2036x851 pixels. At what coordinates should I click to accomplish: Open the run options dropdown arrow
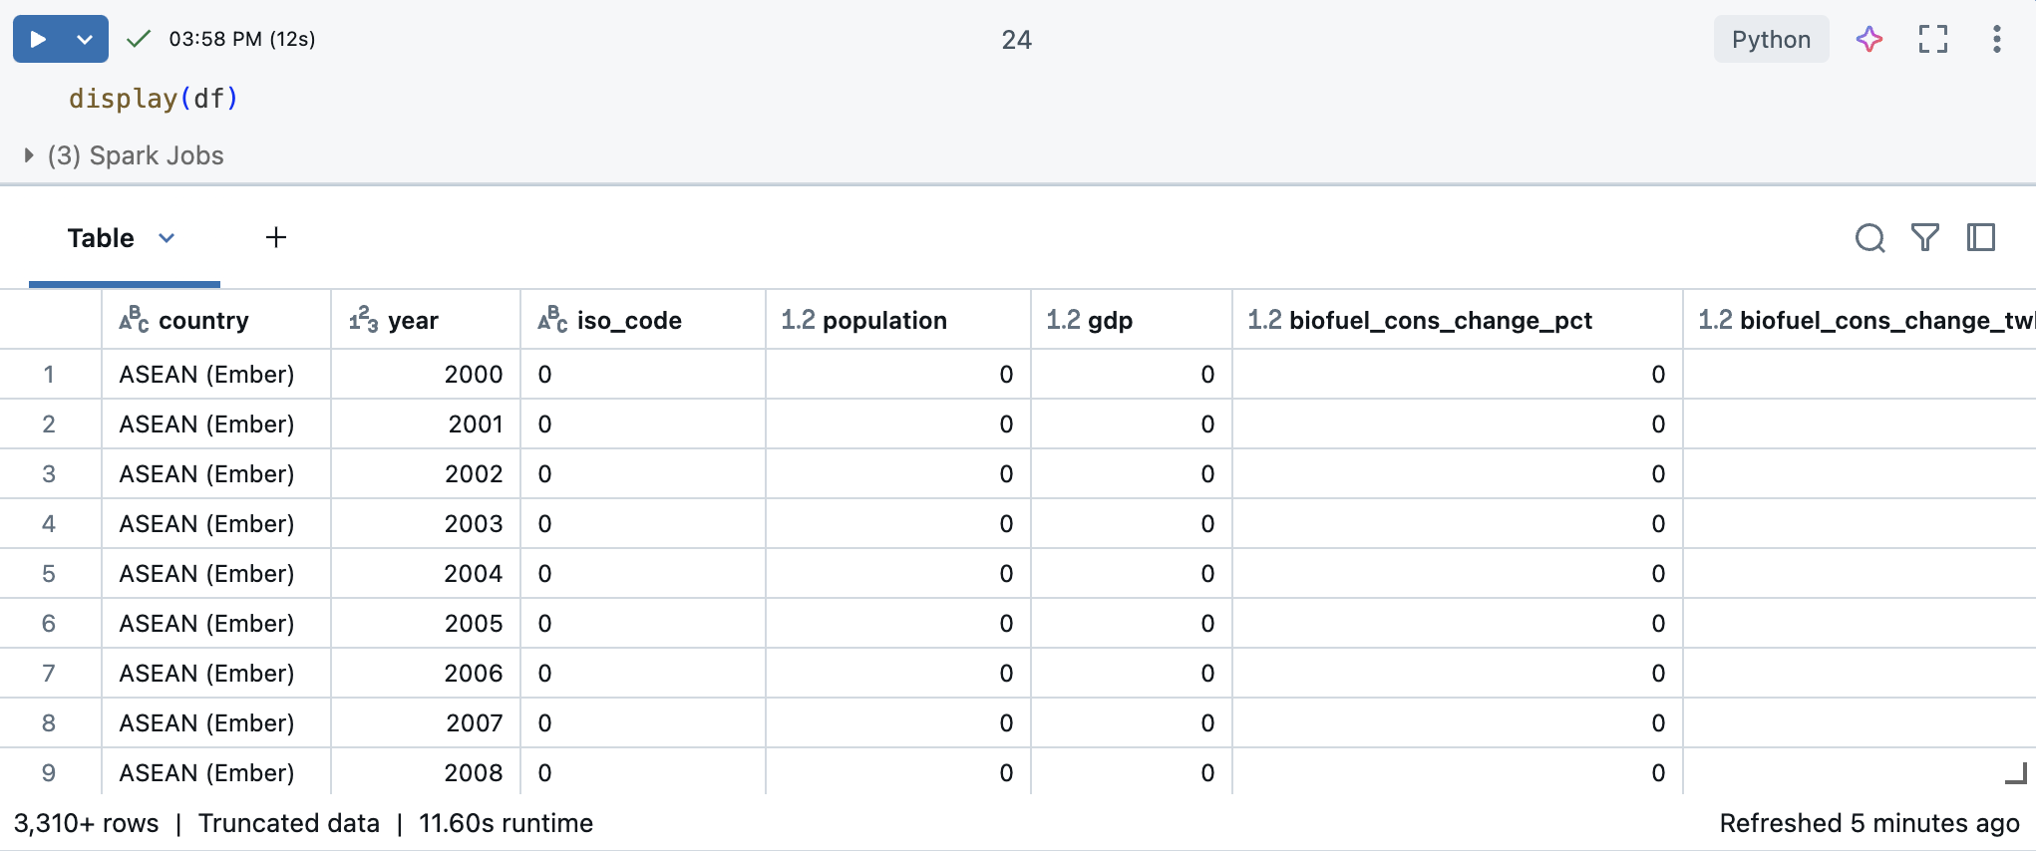pos(85,40)
